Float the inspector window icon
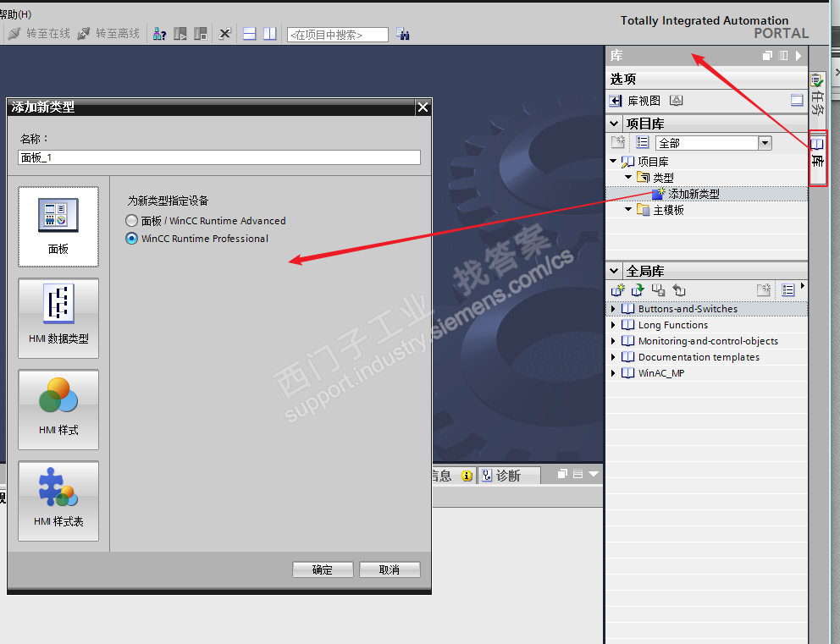Image resolution: width=840 pixels, height=644 pixels. [562, 474]
